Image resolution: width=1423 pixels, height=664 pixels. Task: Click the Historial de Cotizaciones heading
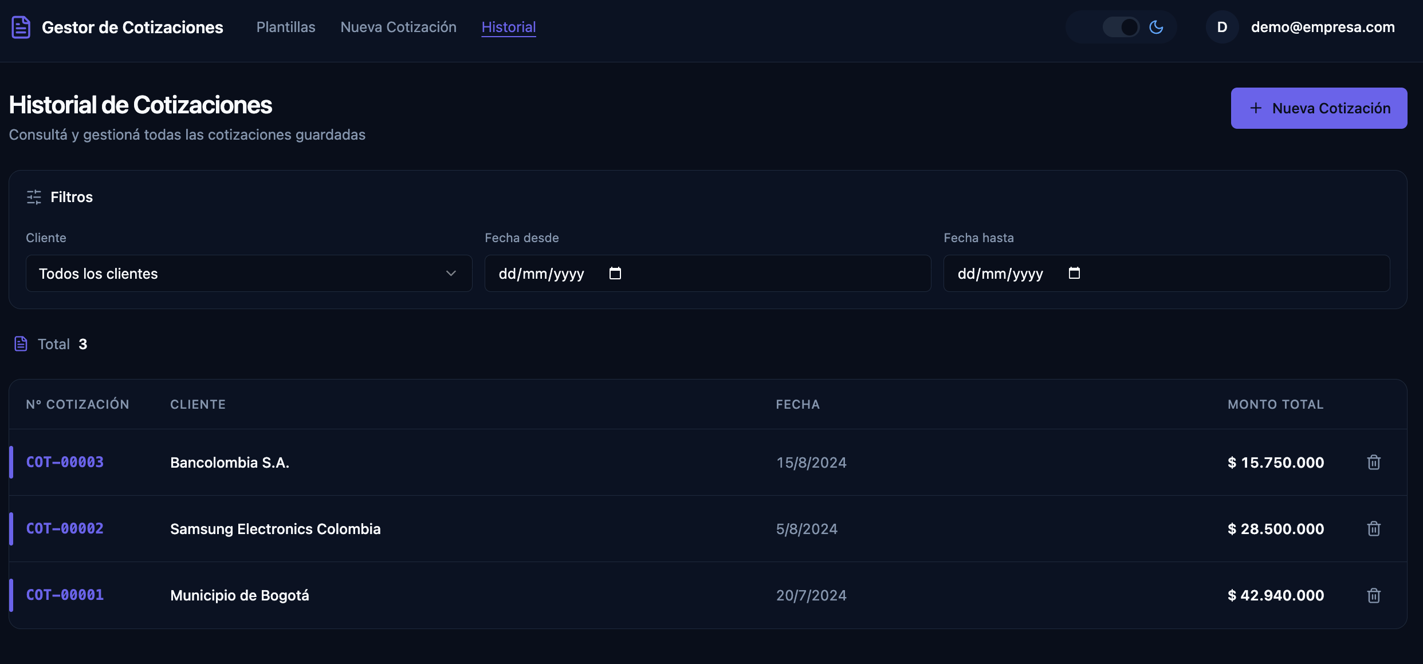tap(140, 105)
